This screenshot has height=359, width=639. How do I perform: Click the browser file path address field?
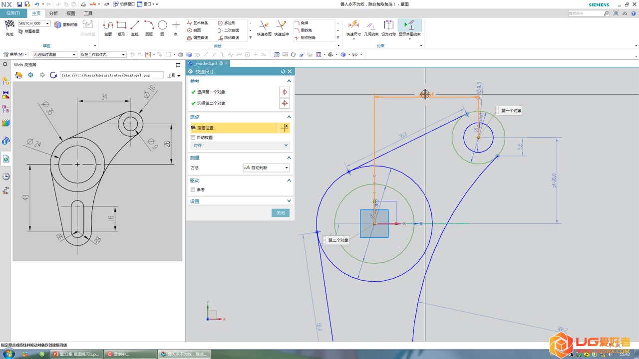111,75
